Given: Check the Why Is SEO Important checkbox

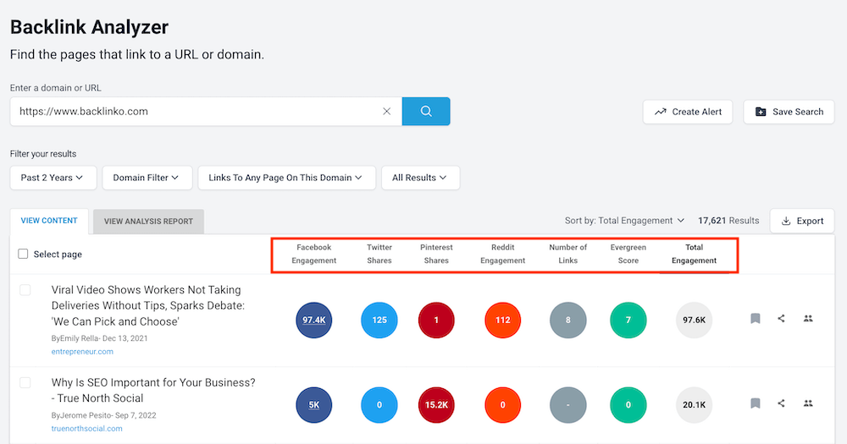Looking at the screenshot, I should [25, 383].
